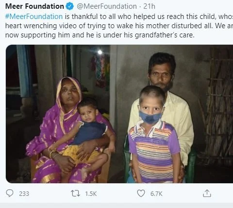The width and height of the screenshot is (233, 208).
Task: Click the sentence mentioning grandfather's care
Action: (x=100, y=35)
